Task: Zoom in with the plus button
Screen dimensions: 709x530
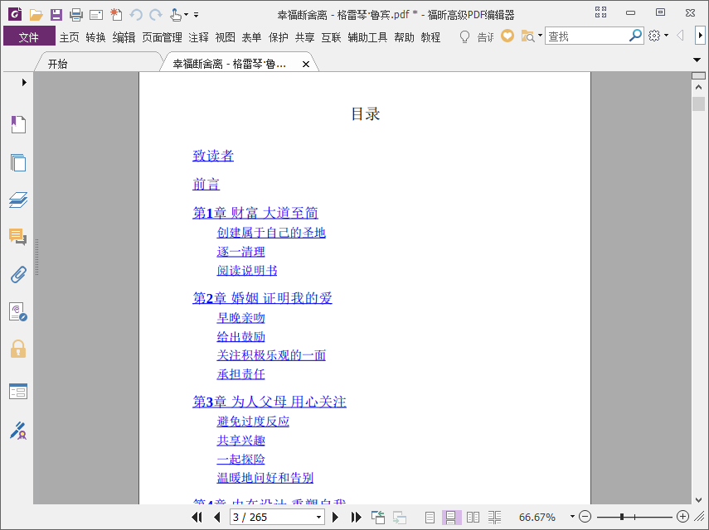Action: click(682, 517)
